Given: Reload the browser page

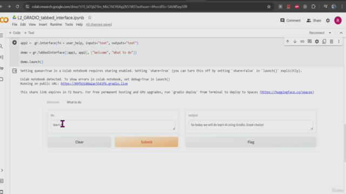Looking at the screenshot, I should click(17, 6).
